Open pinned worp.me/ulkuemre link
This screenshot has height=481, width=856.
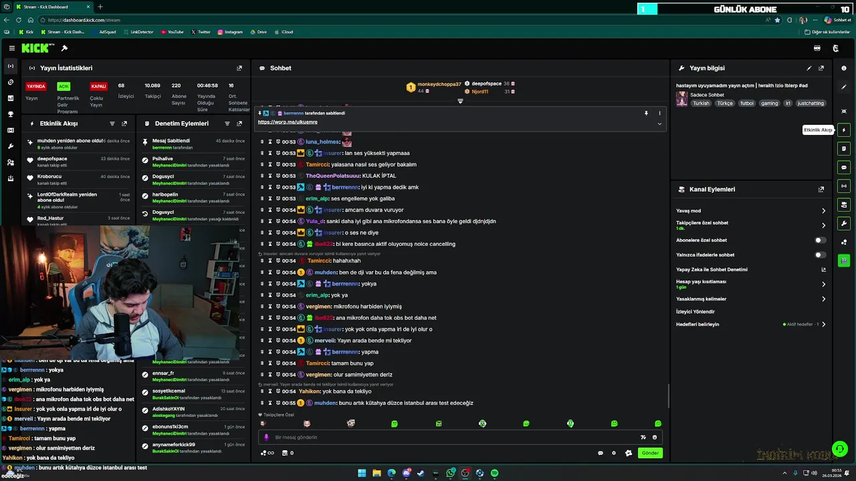288,122
